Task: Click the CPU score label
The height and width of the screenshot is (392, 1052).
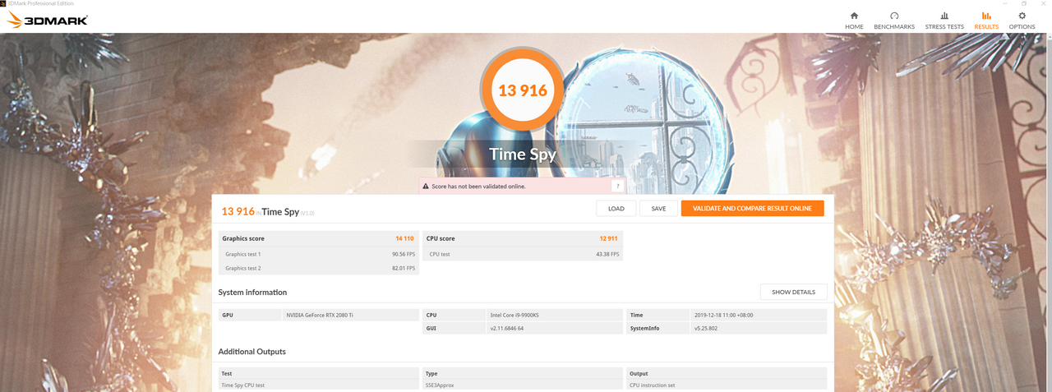Action: coord(441,238)
